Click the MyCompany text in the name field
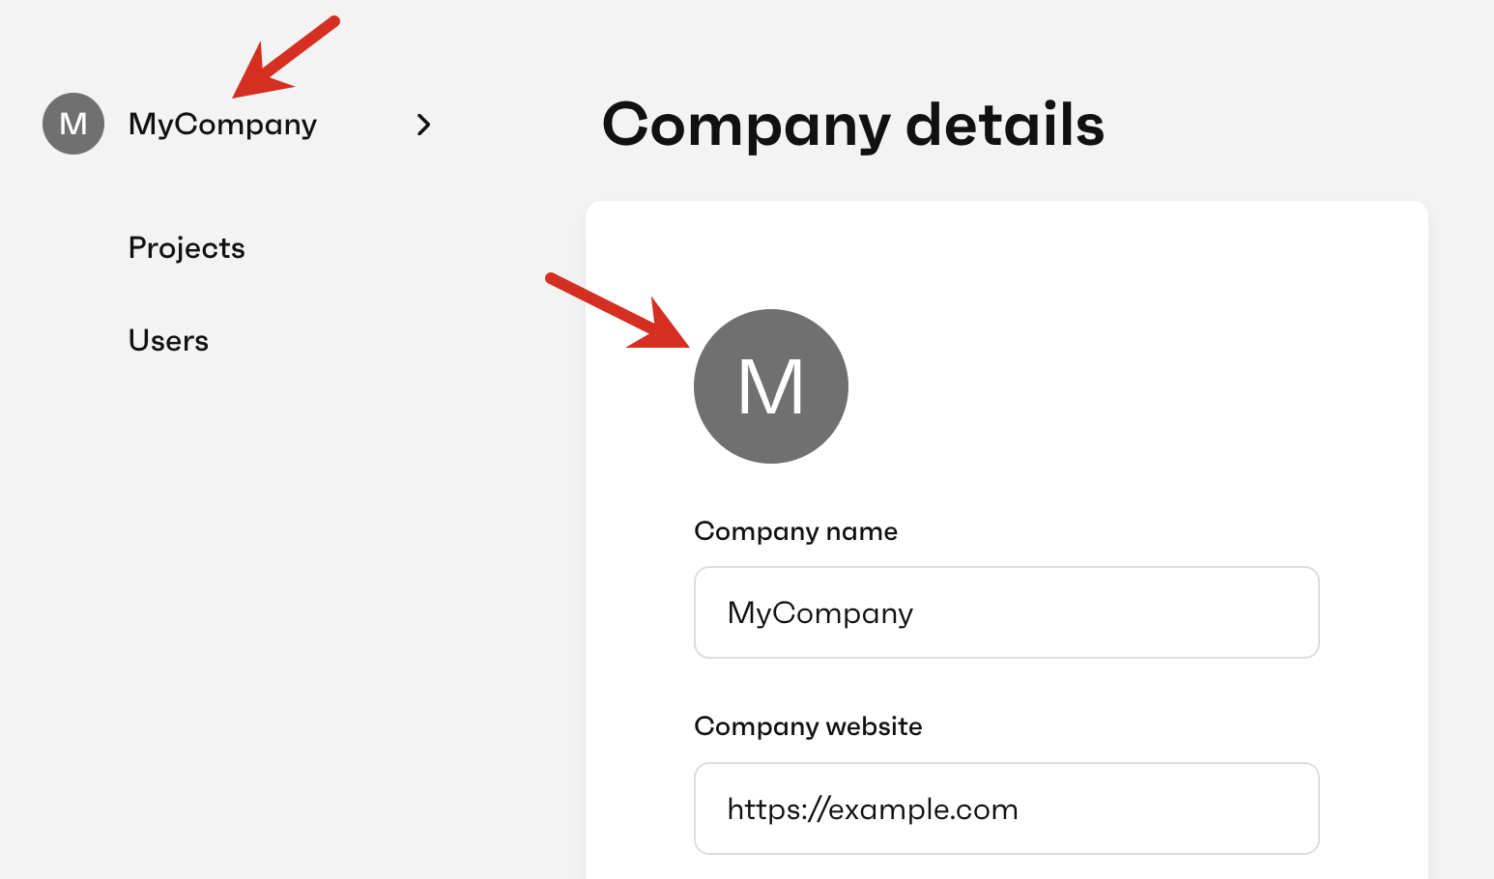The height and width of the screenshot is (879, 1494). [819, 613]
